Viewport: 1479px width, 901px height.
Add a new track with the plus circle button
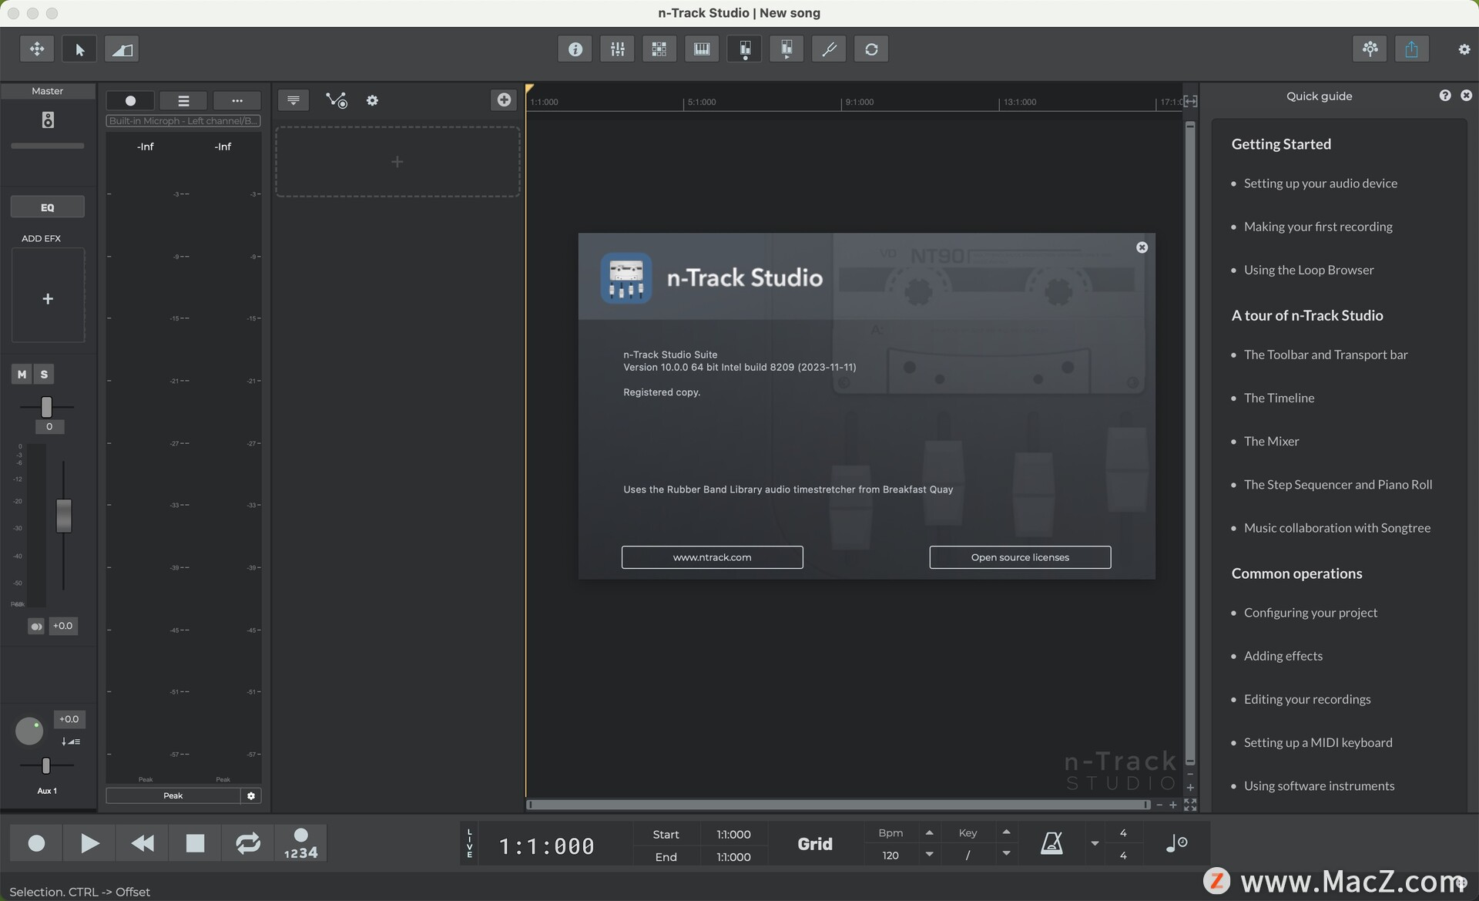(x=504, y=99)
